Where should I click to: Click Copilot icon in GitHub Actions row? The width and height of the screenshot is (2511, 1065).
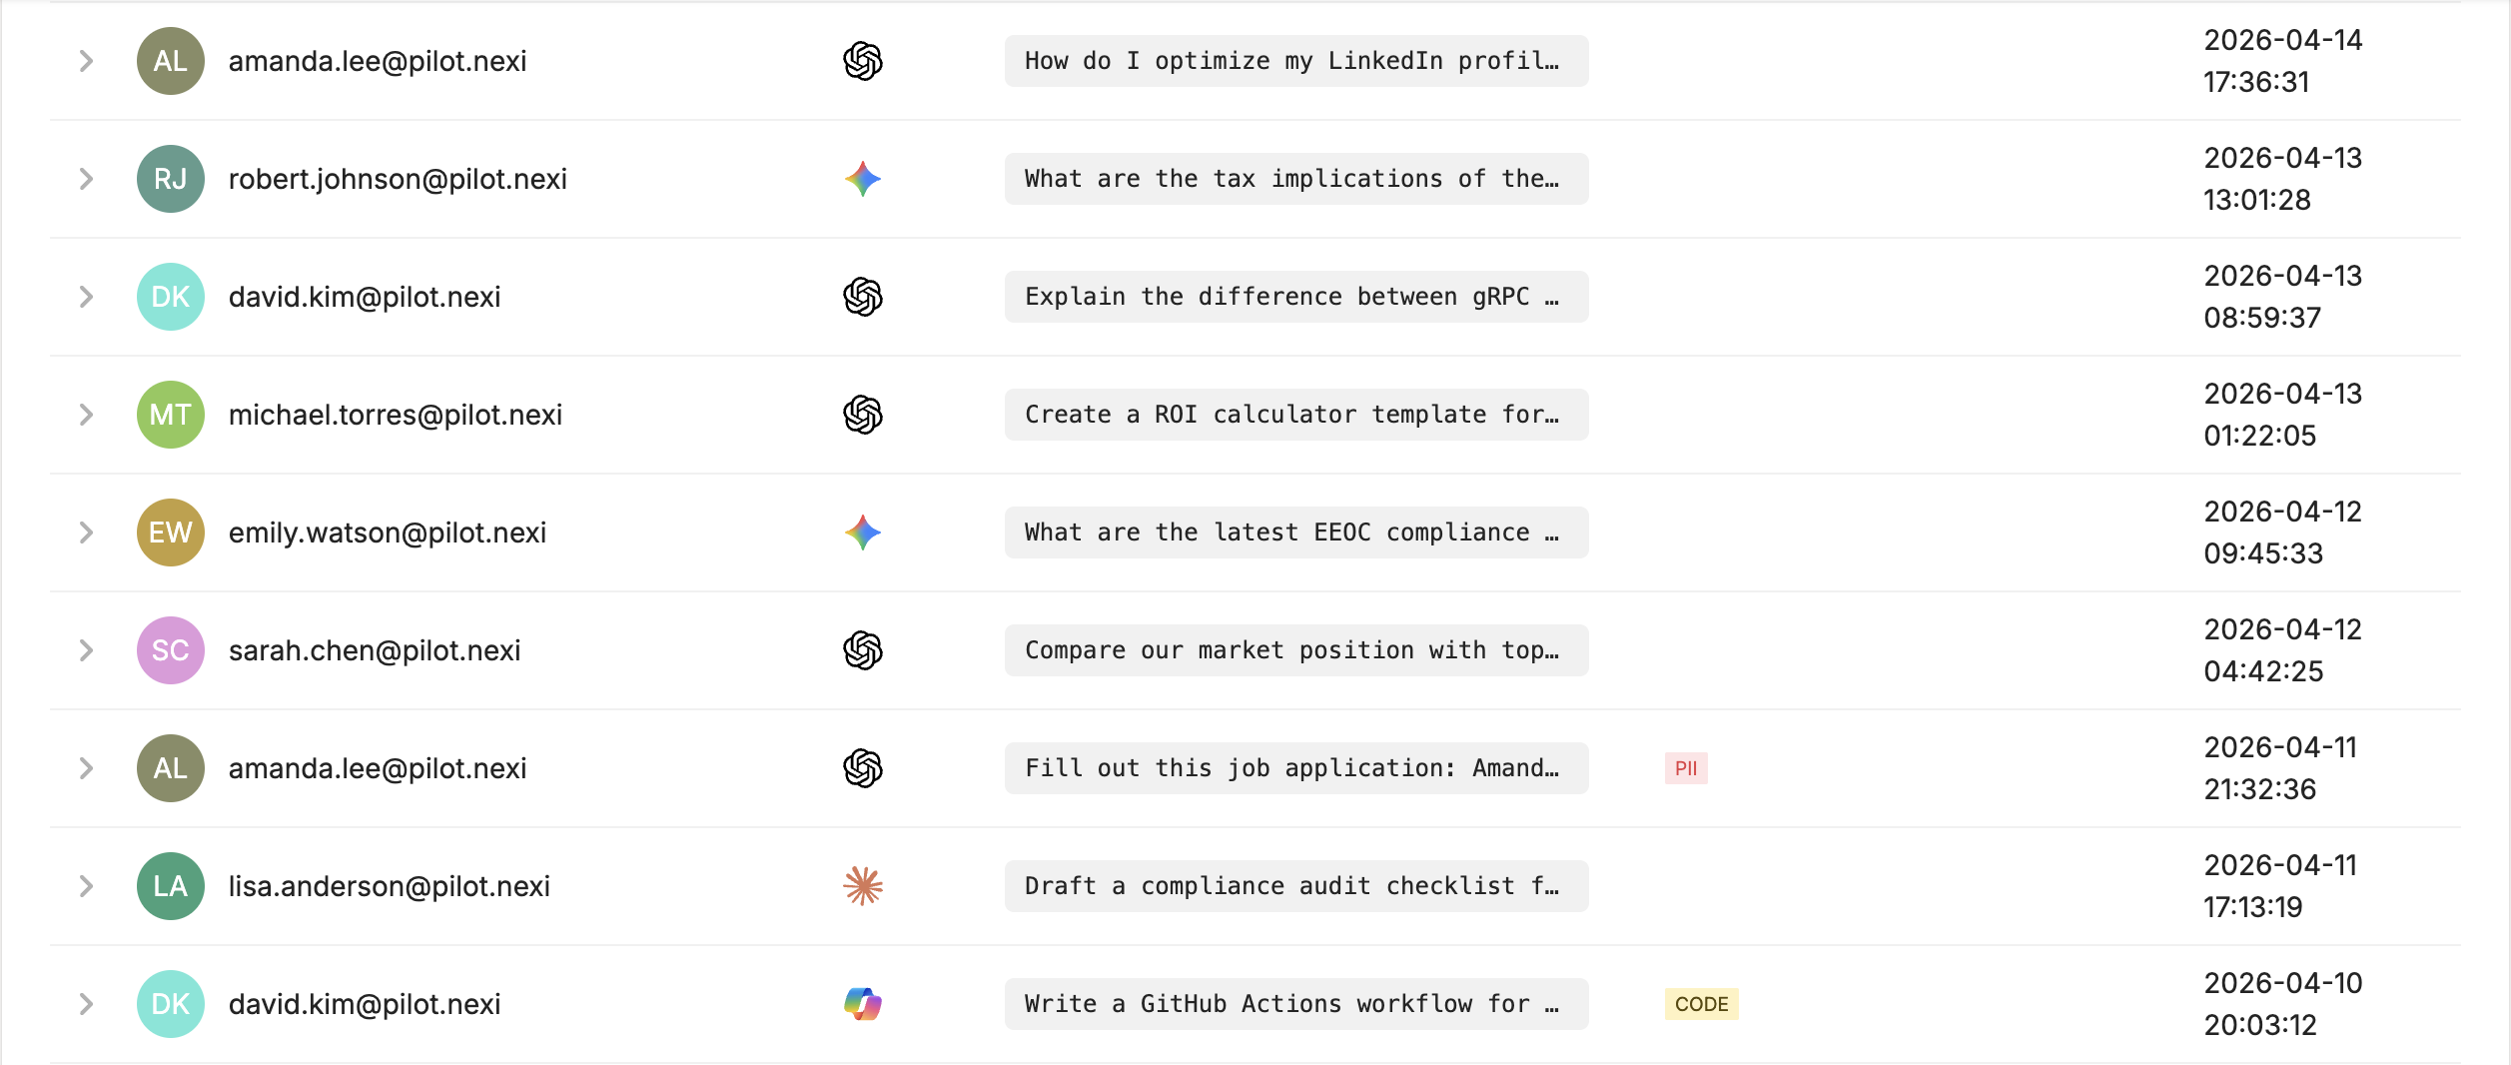(862, 1004)
